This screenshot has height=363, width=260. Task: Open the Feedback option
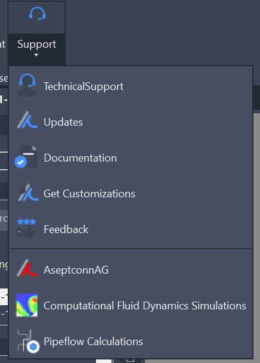click(131, 229)
